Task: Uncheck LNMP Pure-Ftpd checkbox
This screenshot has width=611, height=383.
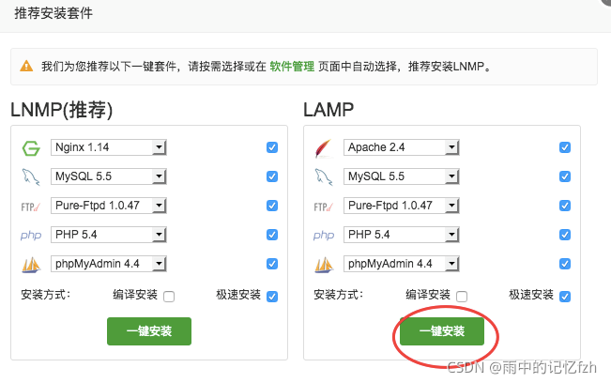Action: click(272, 206)
